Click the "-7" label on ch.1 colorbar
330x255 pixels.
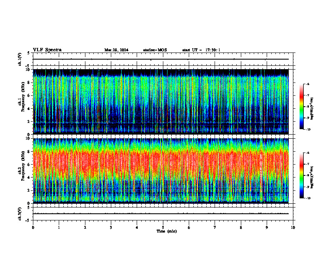click(307, 95)
